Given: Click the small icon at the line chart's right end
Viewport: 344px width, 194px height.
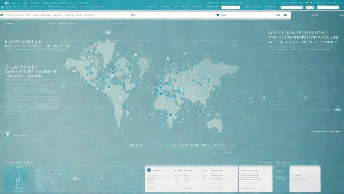Looking at the screenshot, I should [338, 109].
